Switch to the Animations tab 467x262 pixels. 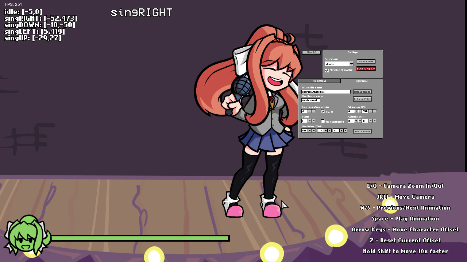tap(319, 81)
